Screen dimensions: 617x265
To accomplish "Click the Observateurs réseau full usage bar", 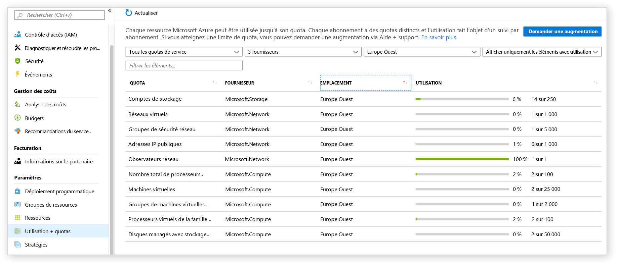I will (462, 159).
